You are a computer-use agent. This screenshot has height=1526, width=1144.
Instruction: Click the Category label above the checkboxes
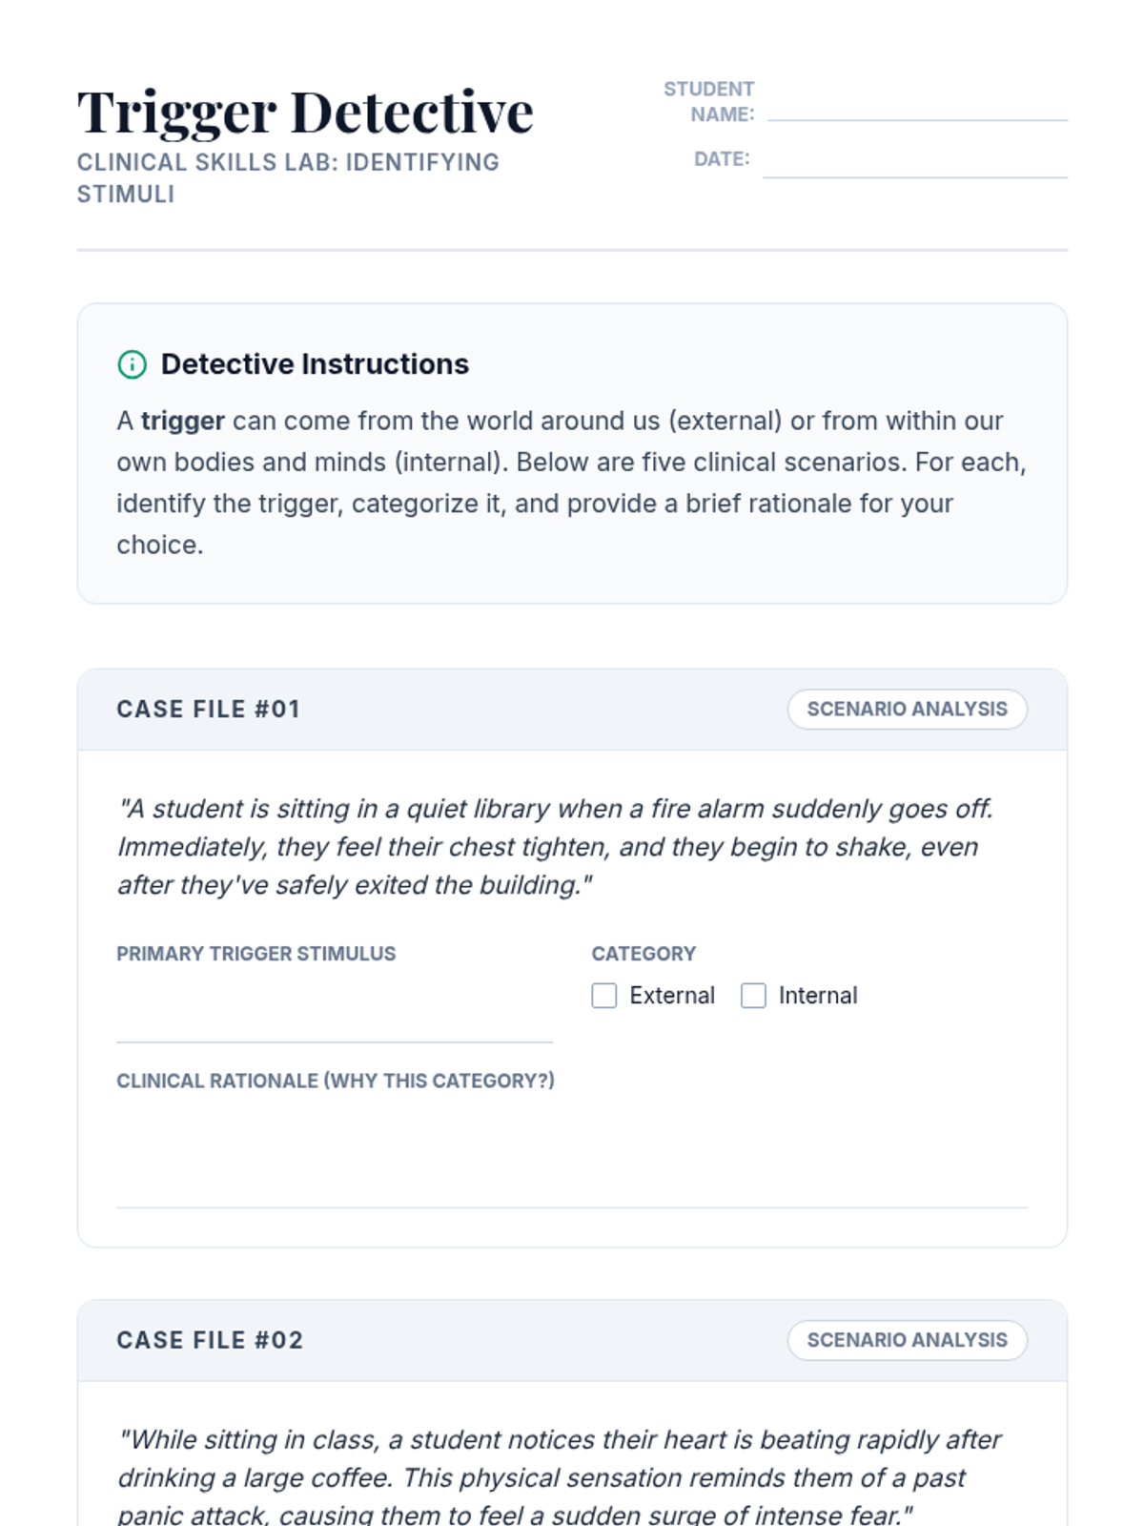pyautogui.click(x=643, y=954)
